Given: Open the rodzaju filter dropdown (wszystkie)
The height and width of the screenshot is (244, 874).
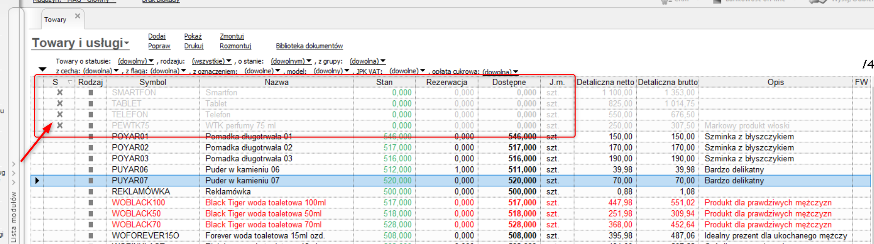Looking at the screenshot, I should [x=211, y=61].
